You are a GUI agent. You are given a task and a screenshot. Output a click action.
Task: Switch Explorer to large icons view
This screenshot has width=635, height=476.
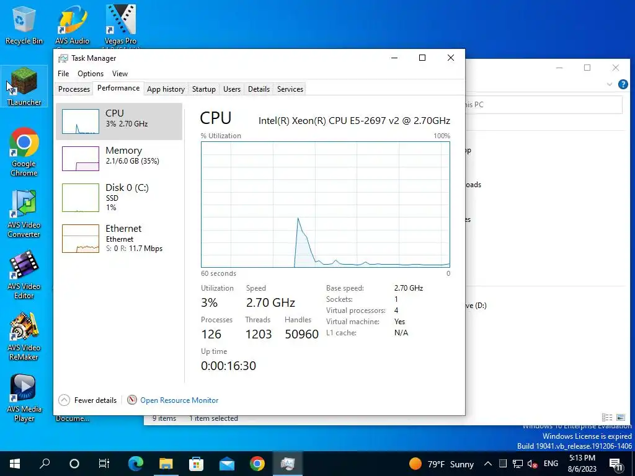point(620,417)
